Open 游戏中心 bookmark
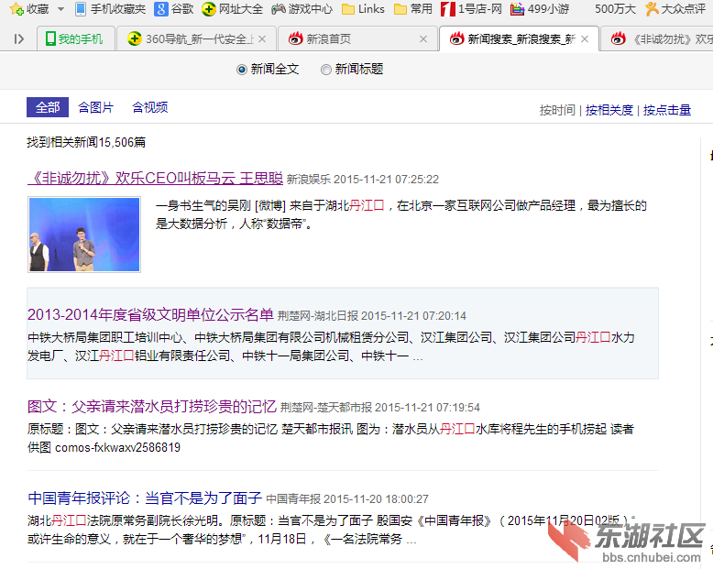Viewport: 713px width, 569px height. pos(302,9)
